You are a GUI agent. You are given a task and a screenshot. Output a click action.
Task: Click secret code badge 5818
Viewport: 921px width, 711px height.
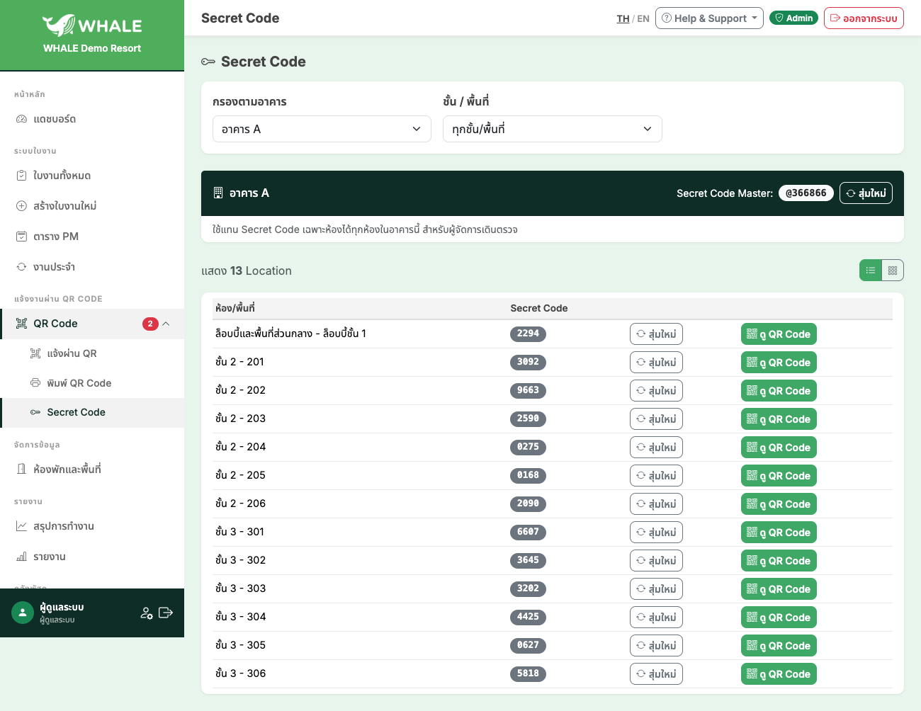click(x=528, y=673)
